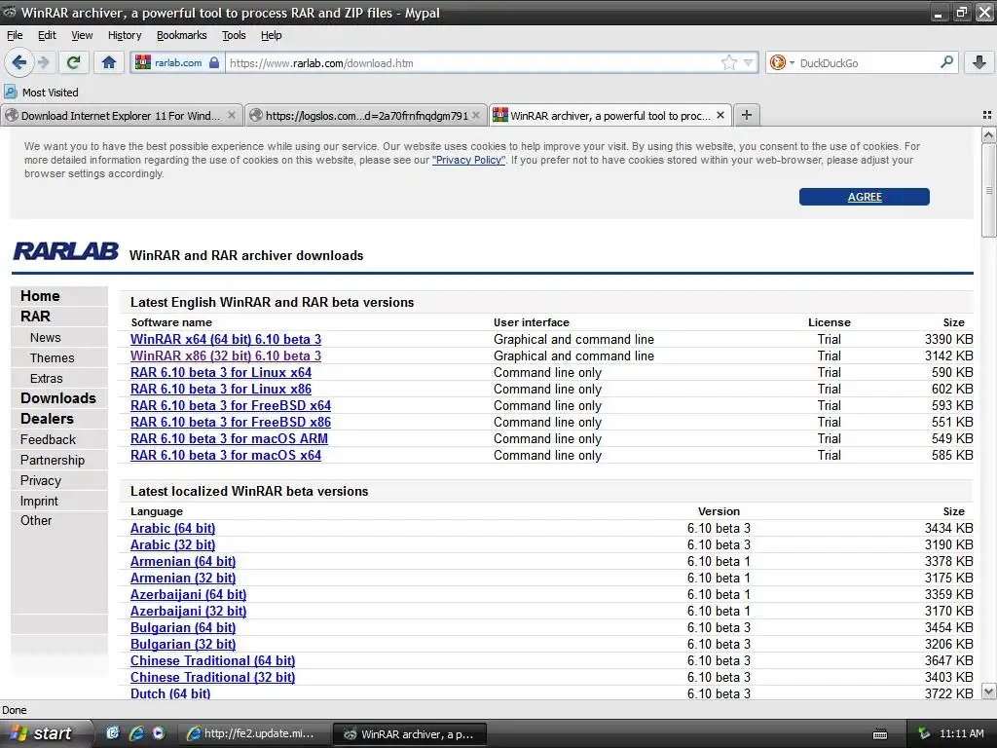Close the WinRAR archiver tab
997x748 pixels.
(x=720, y=115)
